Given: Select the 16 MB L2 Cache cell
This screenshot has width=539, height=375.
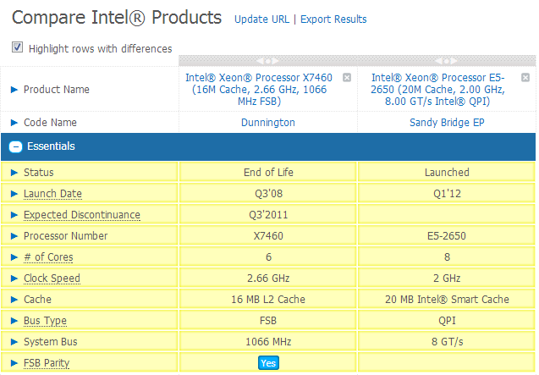Looking at the screenshot, I should pos(267,300).
